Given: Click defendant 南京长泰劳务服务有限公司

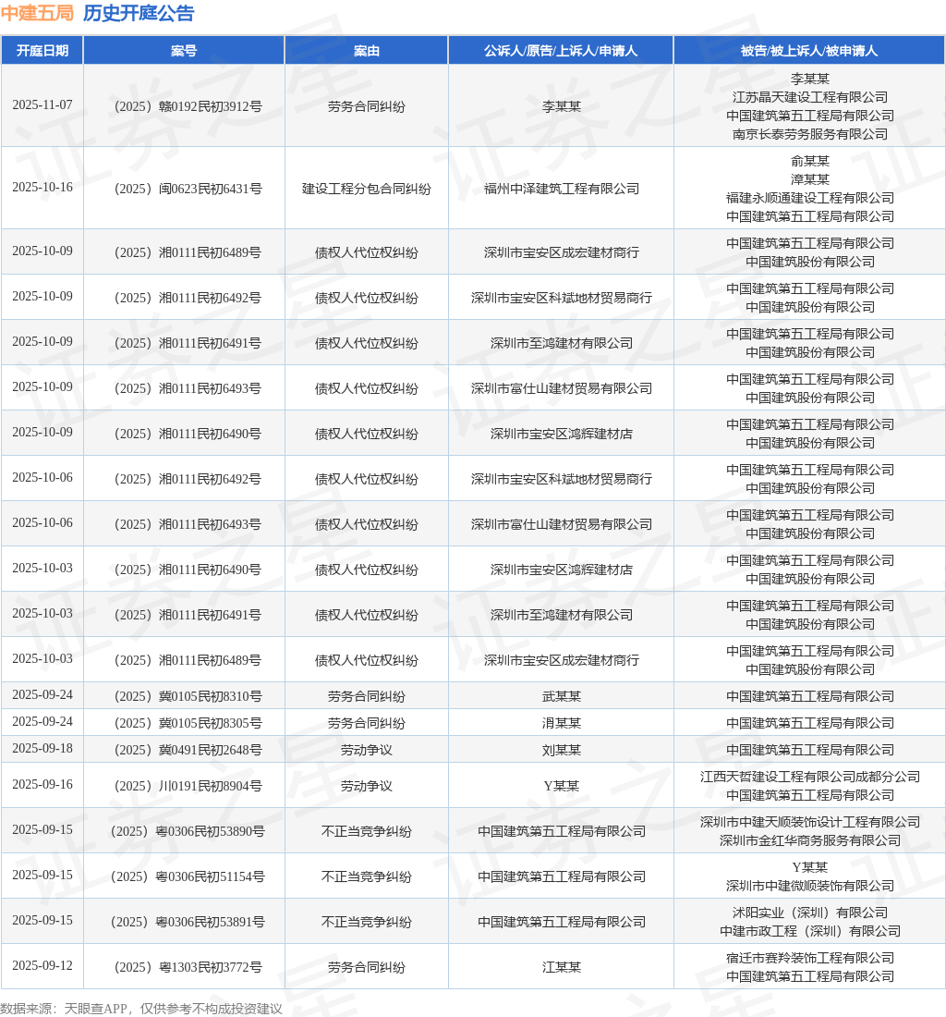Looking at the screenshot, I should click(810, 134).
